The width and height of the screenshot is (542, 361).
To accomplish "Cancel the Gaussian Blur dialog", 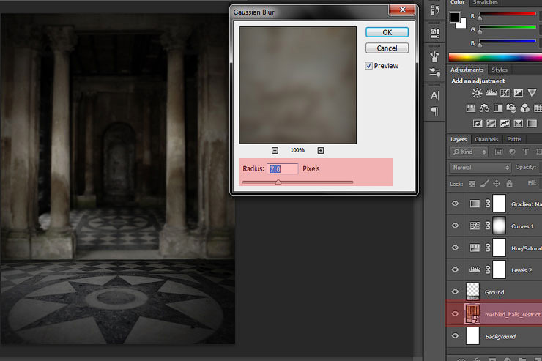I will coord(387,48).
